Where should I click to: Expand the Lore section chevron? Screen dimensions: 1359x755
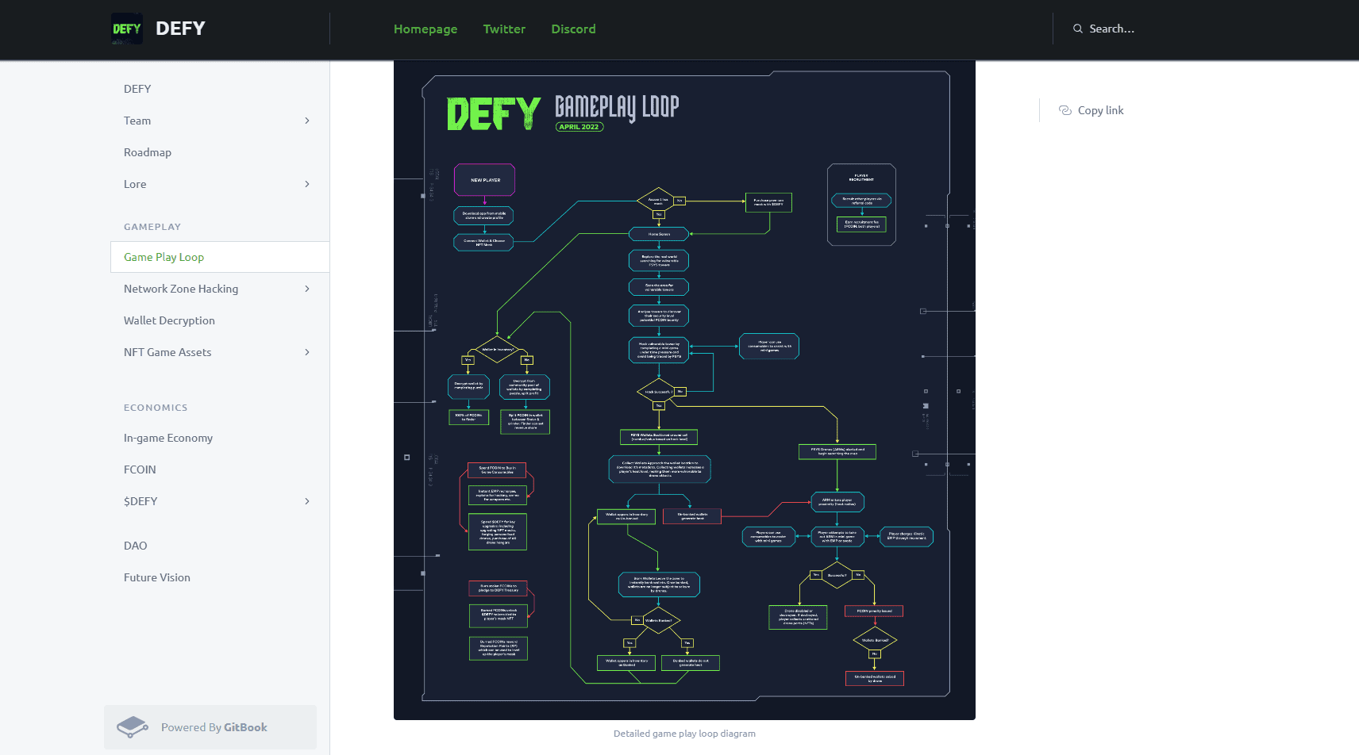coord(307,184)
